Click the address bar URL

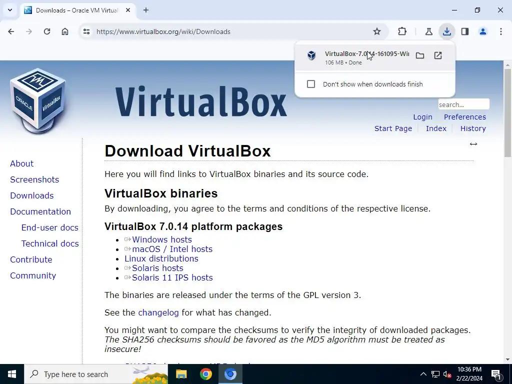tap(163, 31)
